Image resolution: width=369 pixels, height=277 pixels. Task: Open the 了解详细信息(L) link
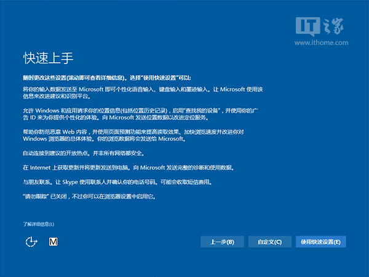(39, 224)
